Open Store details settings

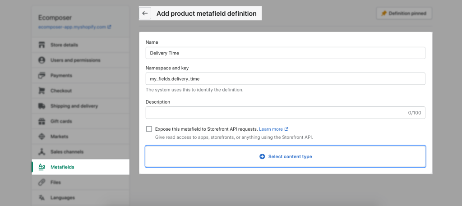80,45
